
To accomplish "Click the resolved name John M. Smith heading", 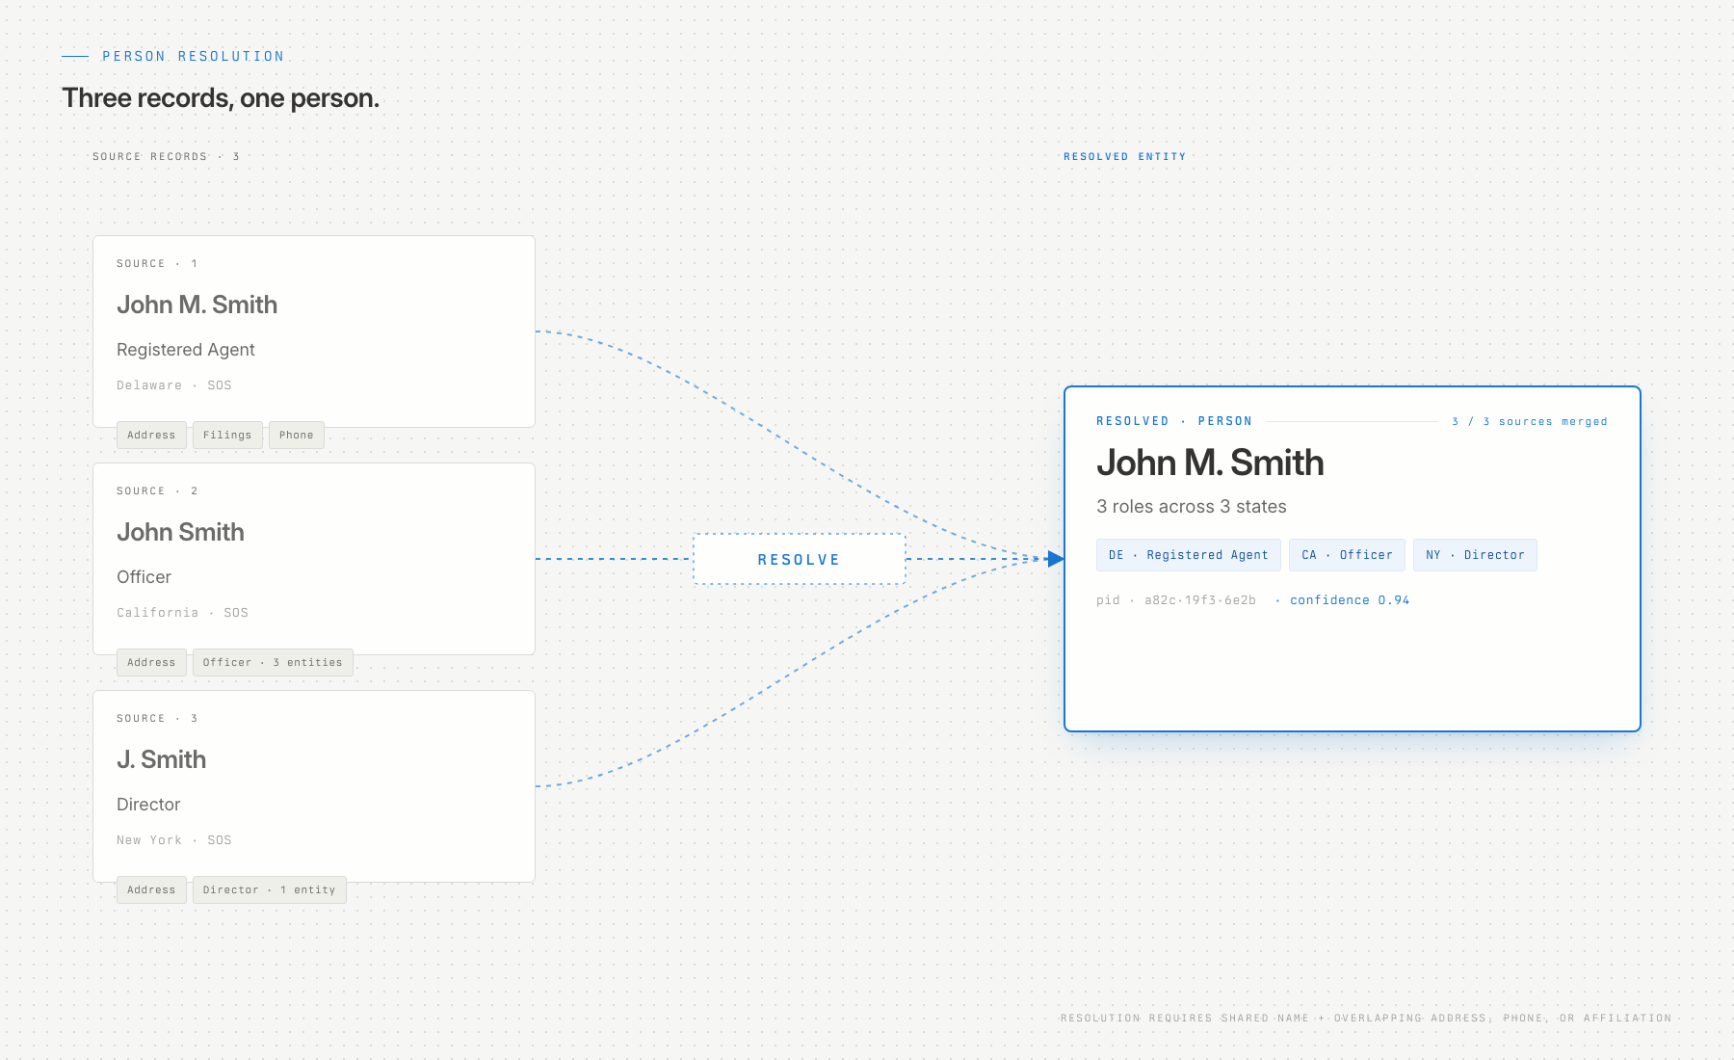I will [1210, 464].
